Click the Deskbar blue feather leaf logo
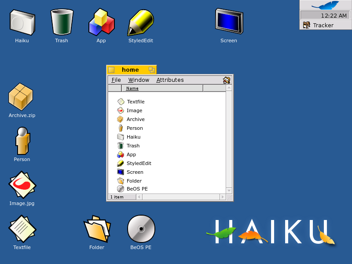The image size is (352, 264). (x=326, y=5)
